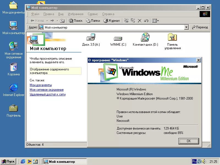Launch Internet Explorer from quick launch bar

pyautogui.click(x=23, y=161)
